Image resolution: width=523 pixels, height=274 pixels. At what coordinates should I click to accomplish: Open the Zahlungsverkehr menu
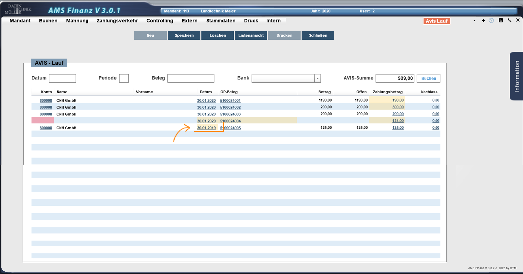pos(117,21)
